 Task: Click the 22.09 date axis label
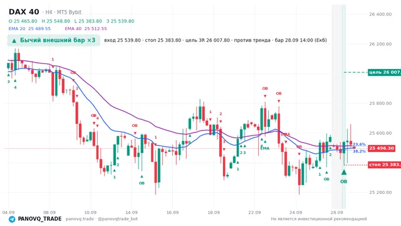tap(254, 212)
